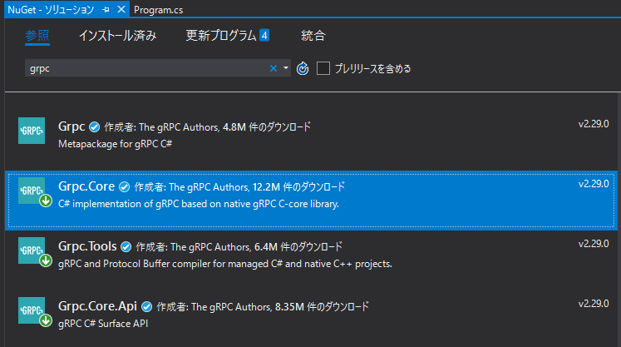Screen dimensions: 621x347
Task: Click verified checkmark next to Grpc.Core.Api
Action: 146,306
